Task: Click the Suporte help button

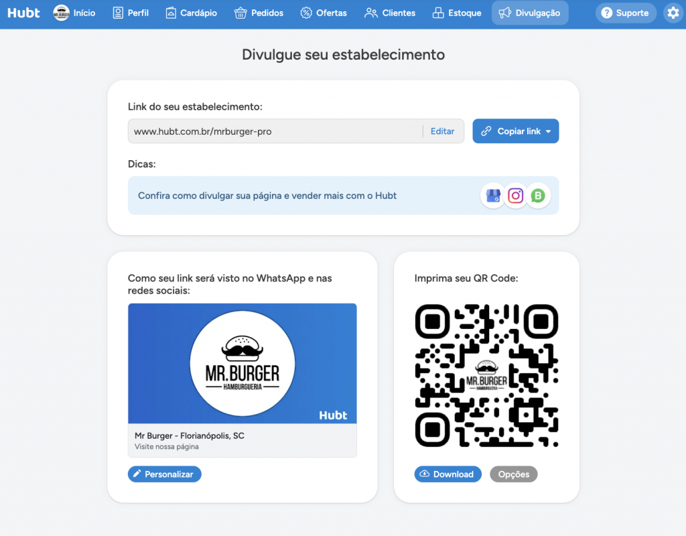Action: pyautogui.click(x=625, y=13)
